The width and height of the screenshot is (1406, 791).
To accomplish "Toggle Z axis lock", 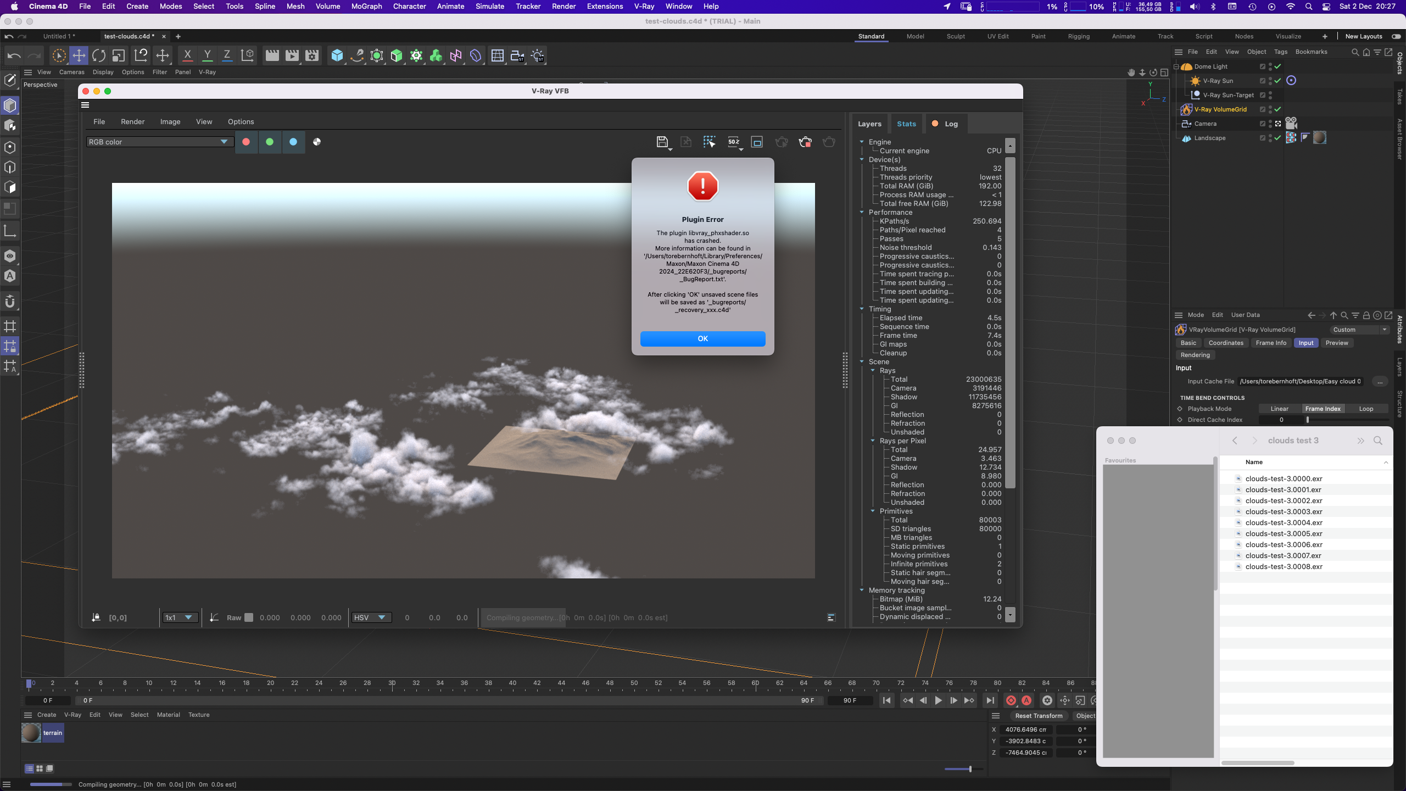I will [226, 55].
